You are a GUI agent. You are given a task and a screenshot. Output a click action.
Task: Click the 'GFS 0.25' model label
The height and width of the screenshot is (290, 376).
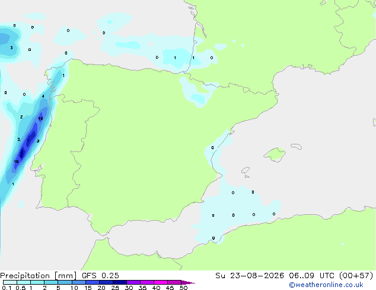[100, 276]
